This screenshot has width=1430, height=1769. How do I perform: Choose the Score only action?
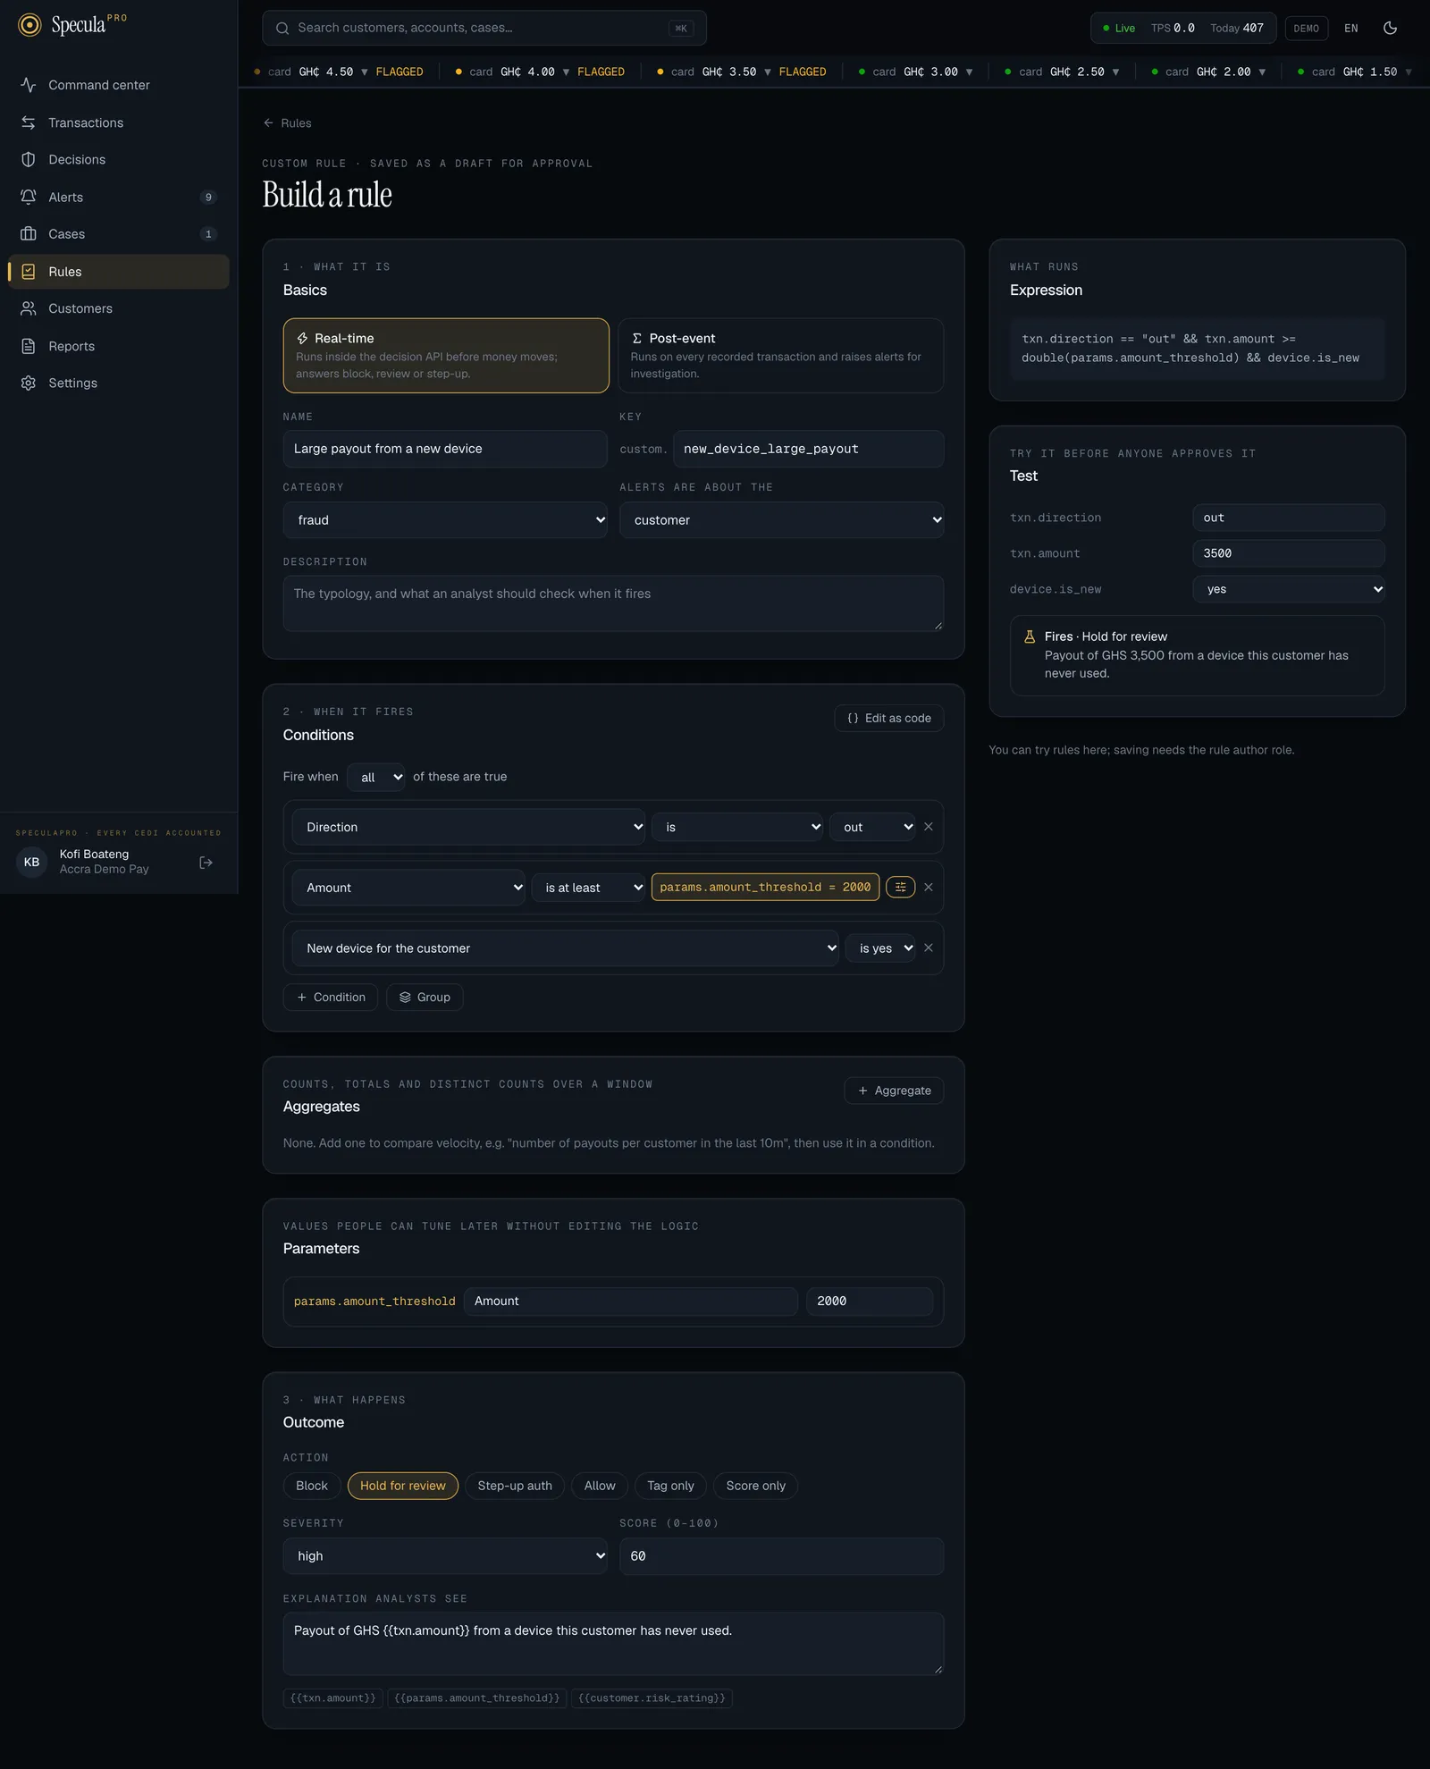pyautogui.click(x=755, y=1486)
